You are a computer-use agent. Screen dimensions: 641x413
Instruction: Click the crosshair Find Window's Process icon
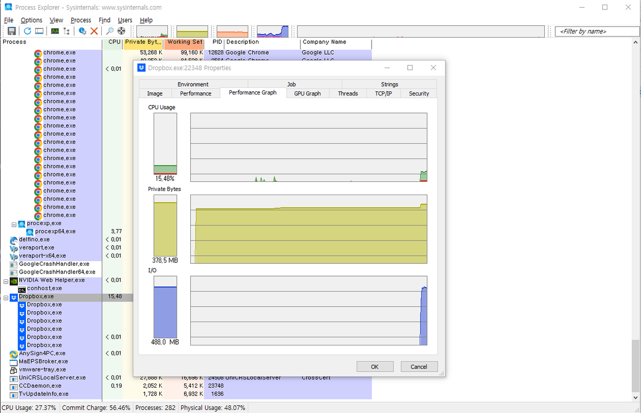point(121,31)
